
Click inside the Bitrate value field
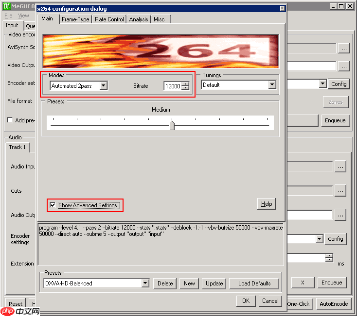[172, 86]
